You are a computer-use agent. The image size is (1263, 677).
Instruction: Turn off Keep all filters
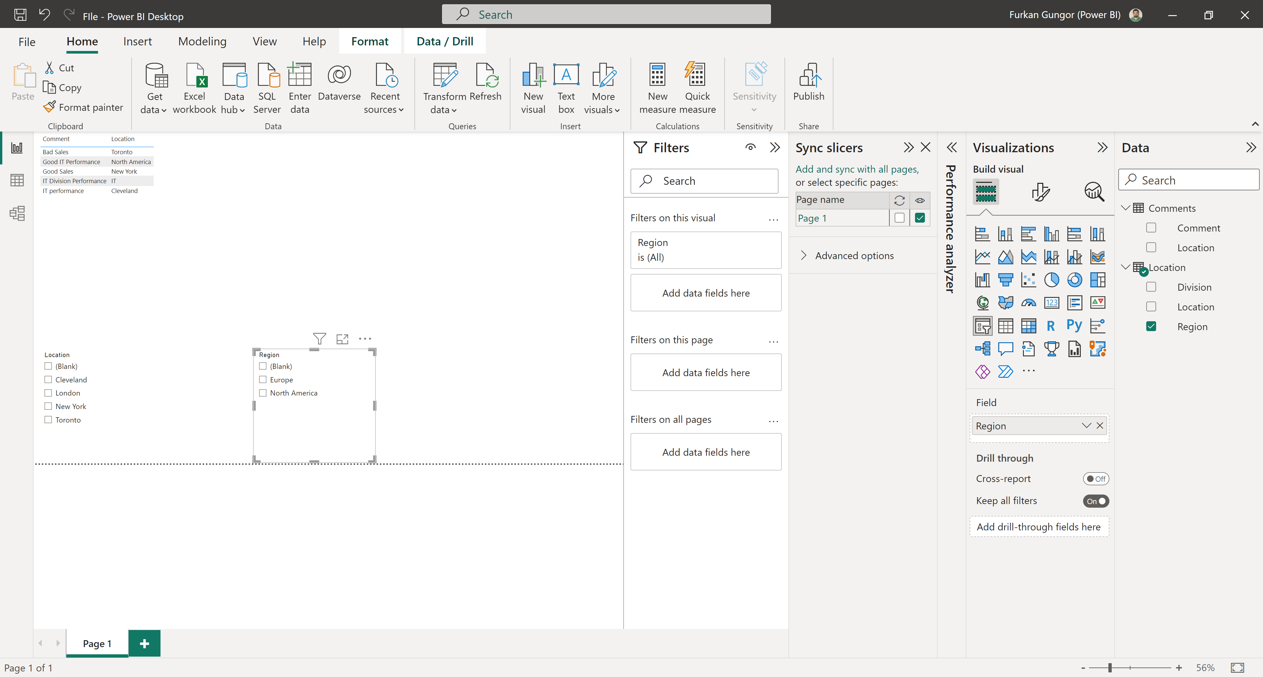[x=1095, y=500]
